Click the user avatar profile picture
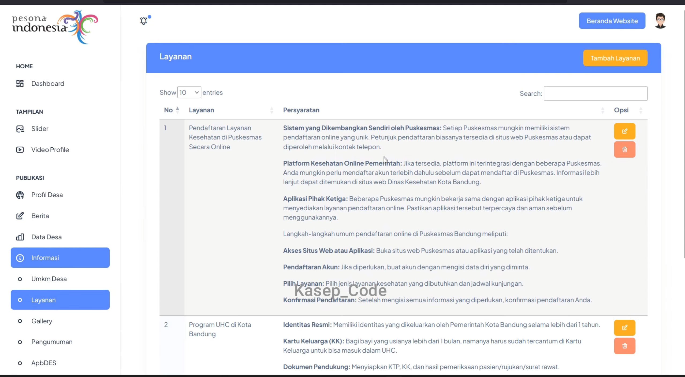The width and height of the screenshot is (685, 377). 660,21
